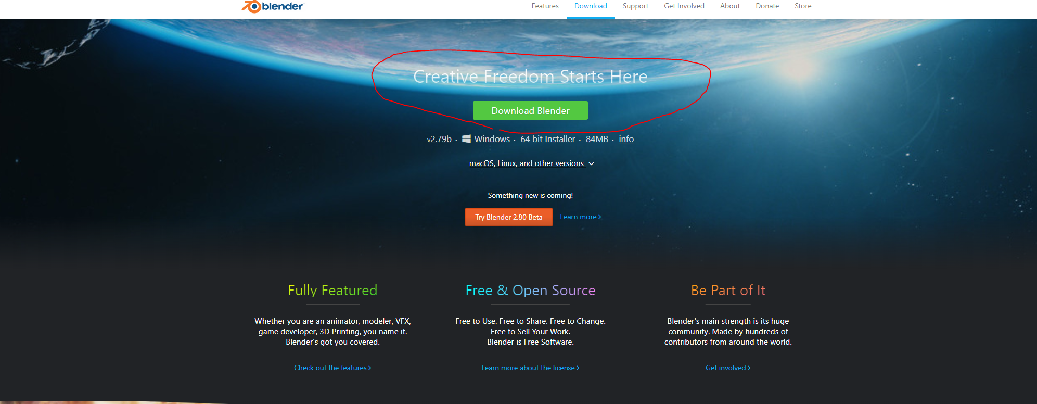
Task: Open the About navigation link
Action: pos(730,6)
